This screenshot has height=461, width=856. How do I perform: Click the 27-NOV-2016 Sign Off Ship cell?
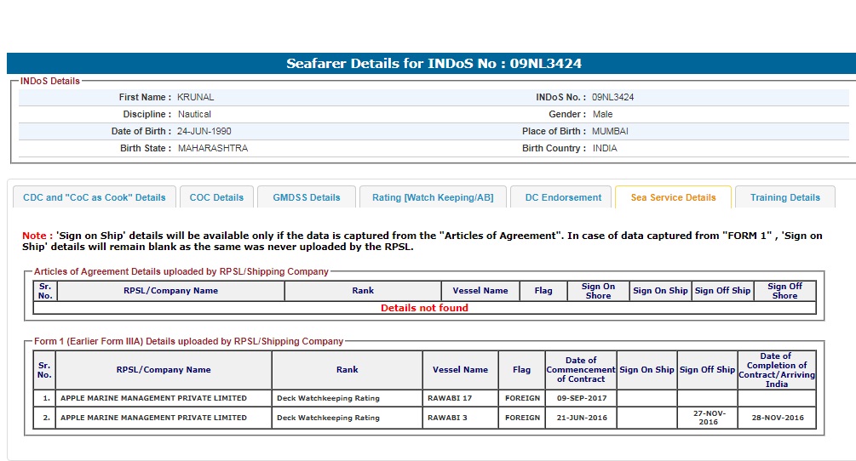707,418
